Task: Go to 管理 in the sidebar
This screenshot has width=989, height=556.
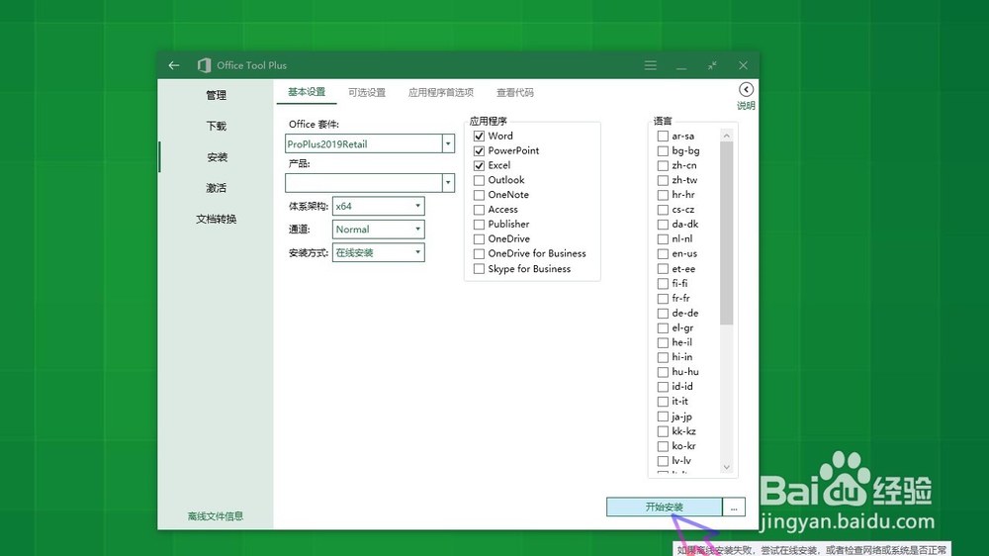Action: (217, 95)
